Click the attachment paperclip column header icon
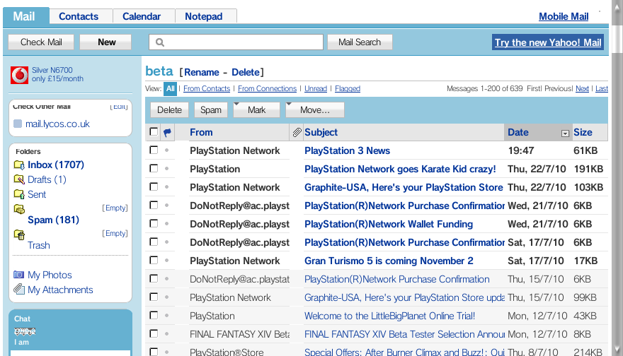Viewport: 623px width, 356px height. pyautogui.click(x=297, y=132)
